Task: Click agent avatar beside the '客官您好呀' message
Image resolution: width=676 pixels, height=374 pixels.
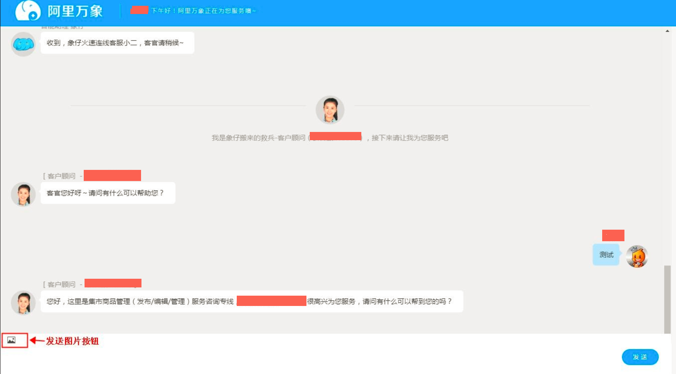Action: click(x=23, y=194)
